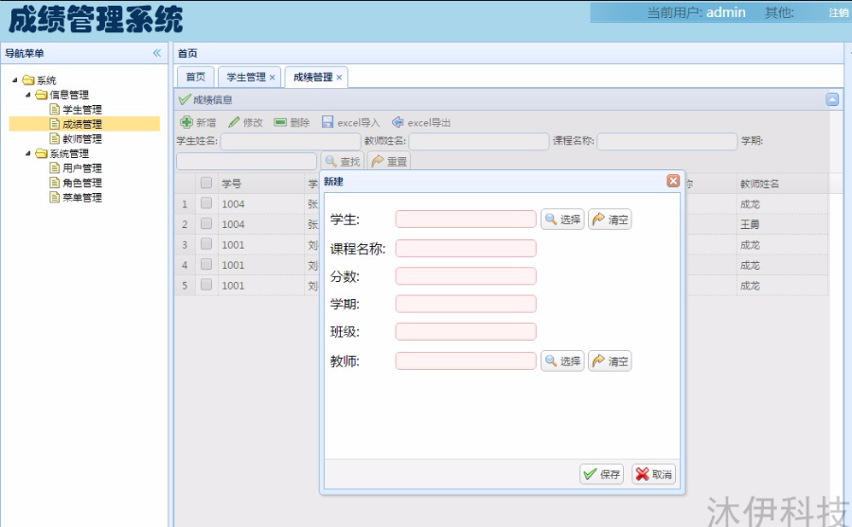Open 用户管理 in the navigation tree
The width and height of the screenshot is (852, 527).
[x=82, y=167]
